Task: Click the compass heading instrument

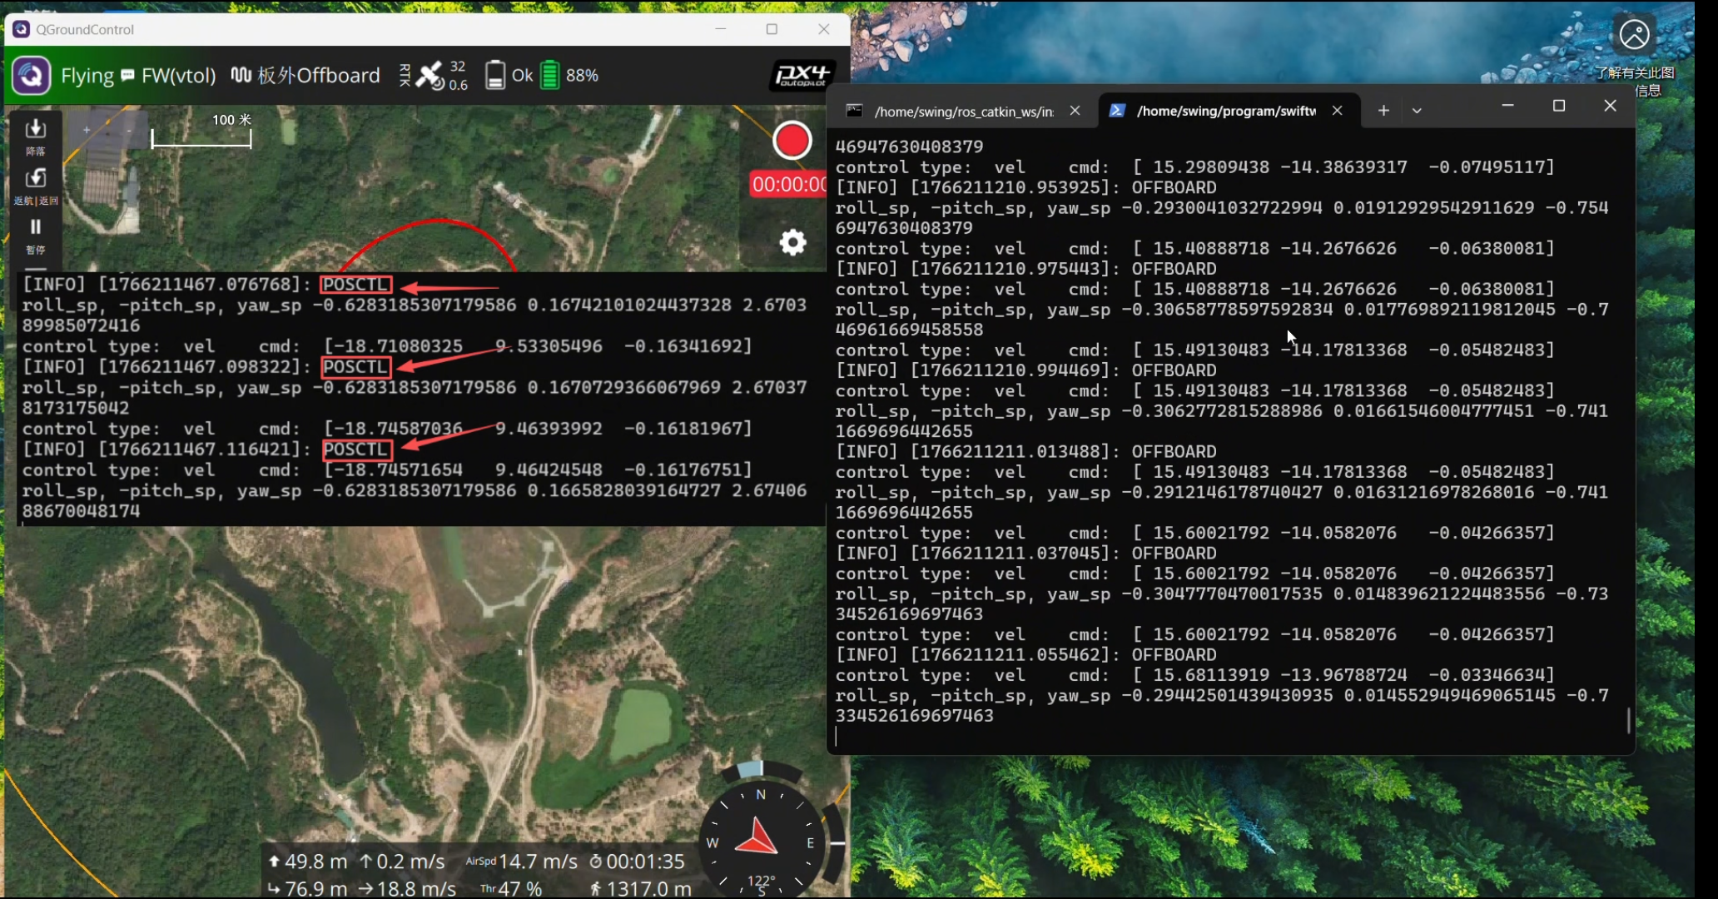Action: [760, 841]
